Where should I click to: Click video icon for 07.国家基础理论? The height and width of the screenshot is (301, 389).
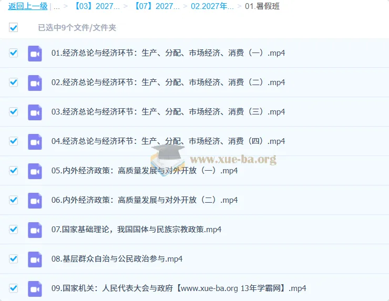pos(35,230)
